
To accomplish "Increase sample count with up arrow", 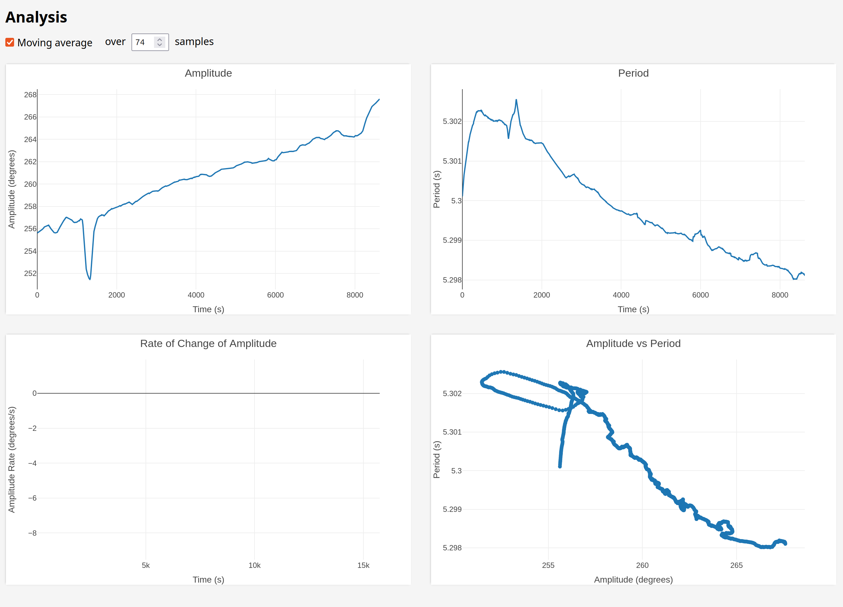I will pos(159,39).
